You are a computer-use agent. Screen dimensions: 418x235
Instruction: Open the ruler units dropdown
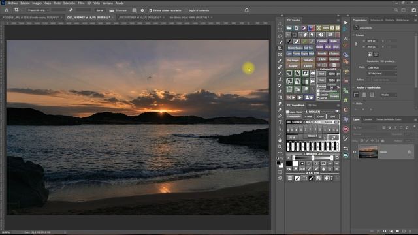tap(389, 95)
